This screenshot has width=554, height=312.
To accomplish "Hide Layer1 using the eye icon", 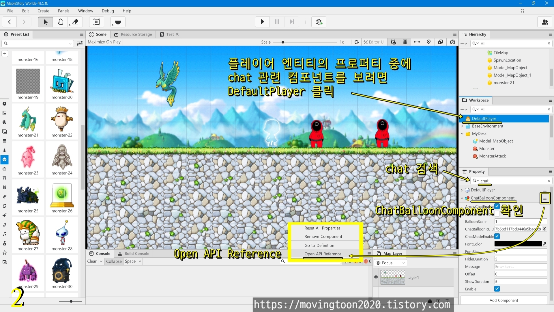I will click(376, 277).
